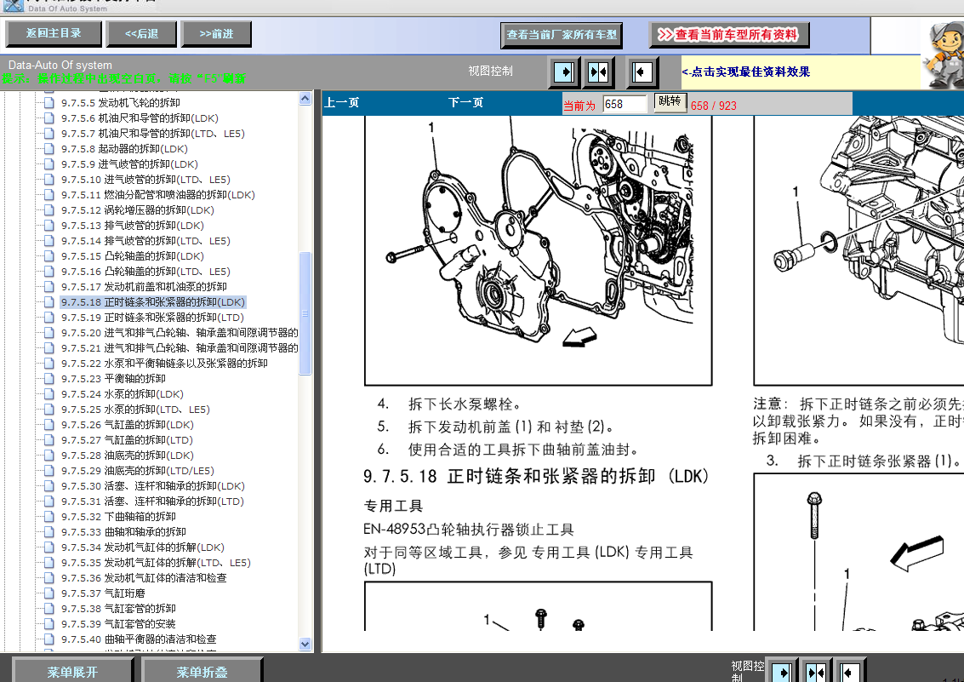Expand all with 菜单展开 button
The height and width of the screenshot is (682, 964).
(x=72, y=672)
